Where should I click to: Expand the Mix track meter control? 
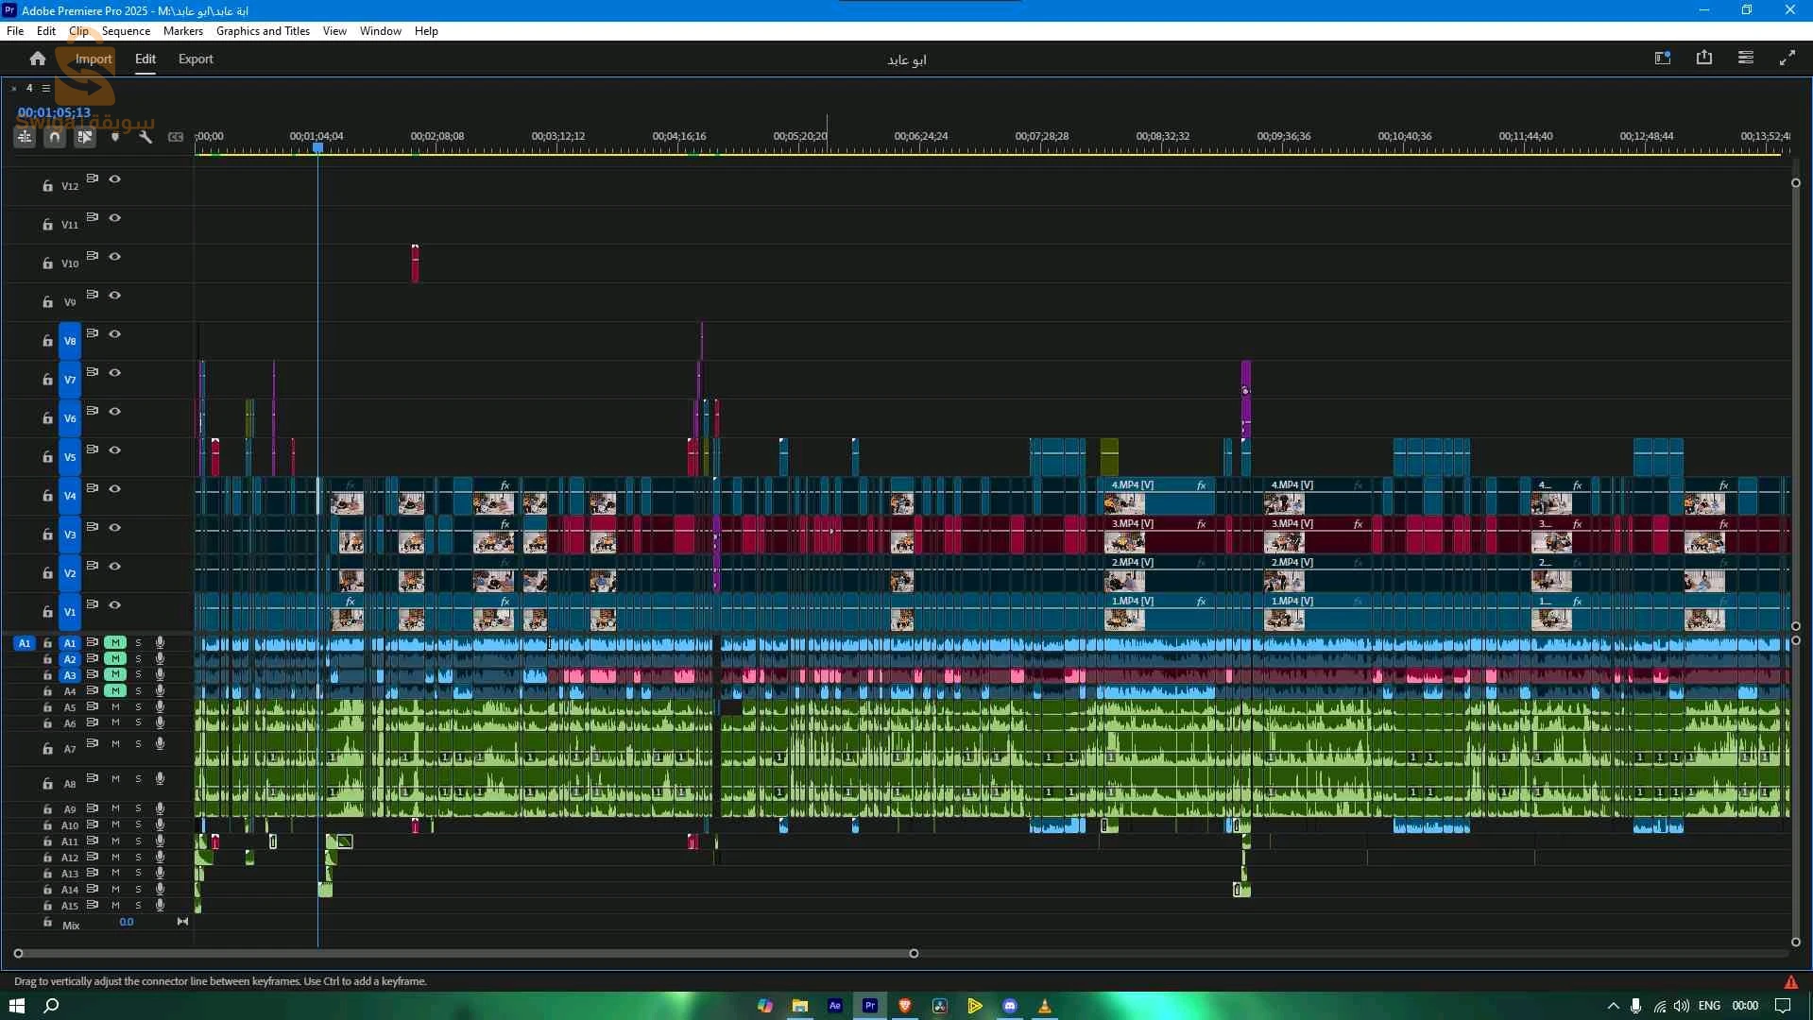(182, 922)
